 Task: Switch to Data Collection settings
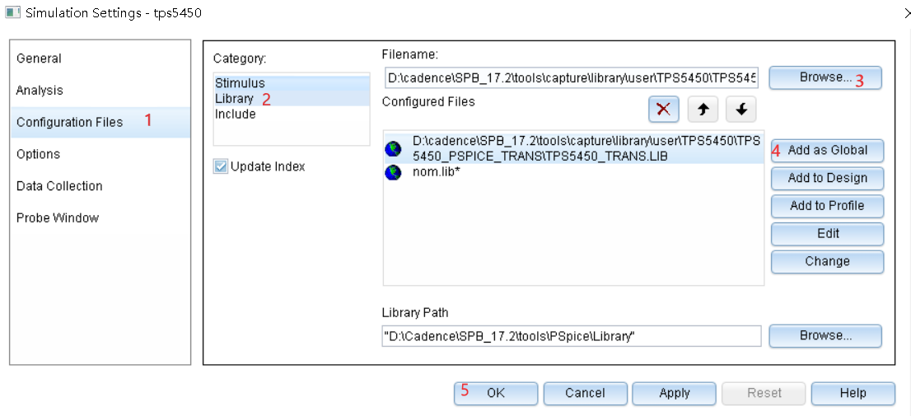100,186
